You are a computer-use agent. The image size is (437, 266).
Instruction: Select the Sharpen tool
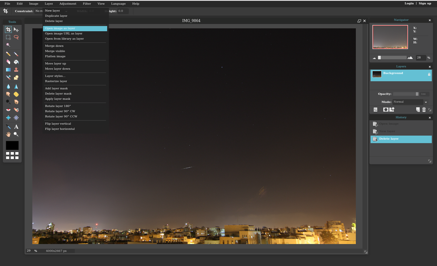16,86
